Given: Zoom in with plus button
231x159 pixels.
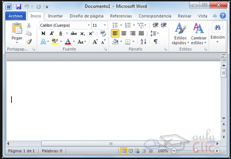Looking at the screenshot, I should [x=217, y=151].
